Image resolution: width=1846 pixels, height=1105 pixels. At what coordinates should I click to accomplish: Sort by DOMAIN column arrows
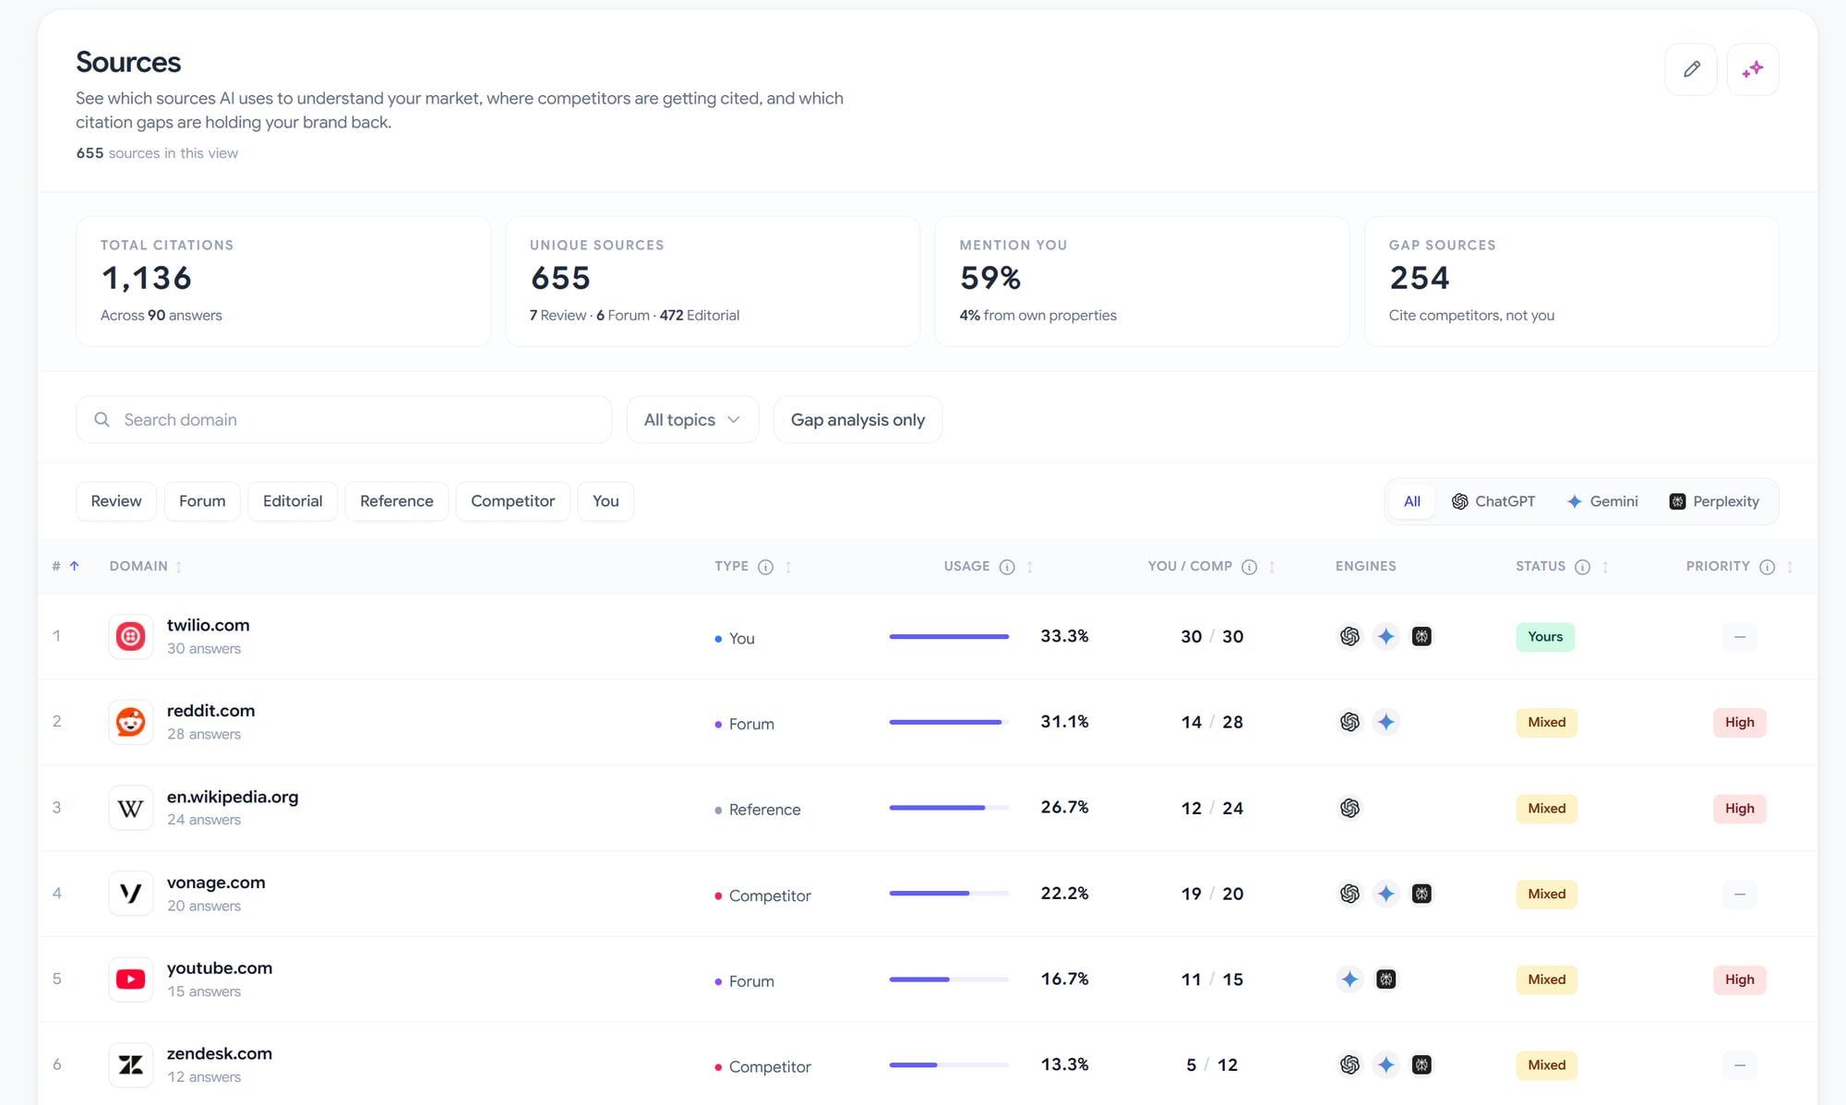pos(179,567)
